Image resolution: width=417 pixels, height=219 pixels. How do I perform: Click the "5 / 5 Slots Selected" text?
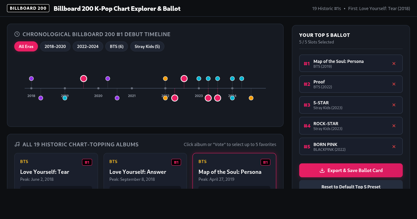pos(317,42)
